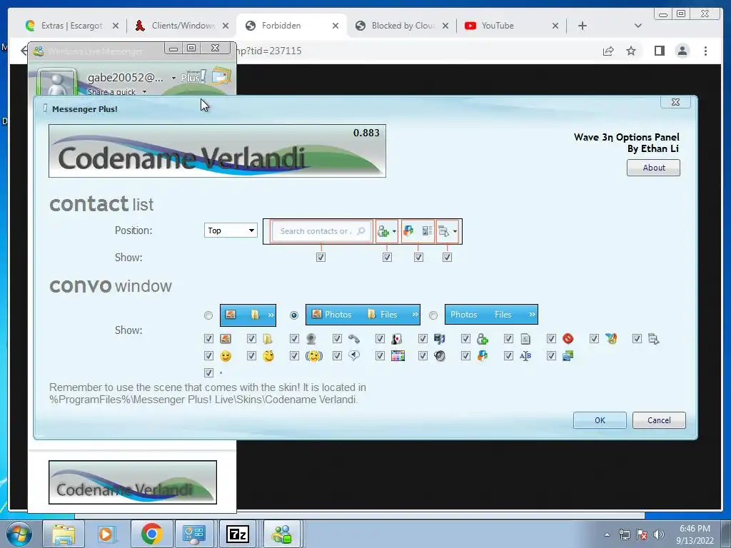Open the Position Top dropdown
This screenshot has width=731, height=548.
coord(231,230)
